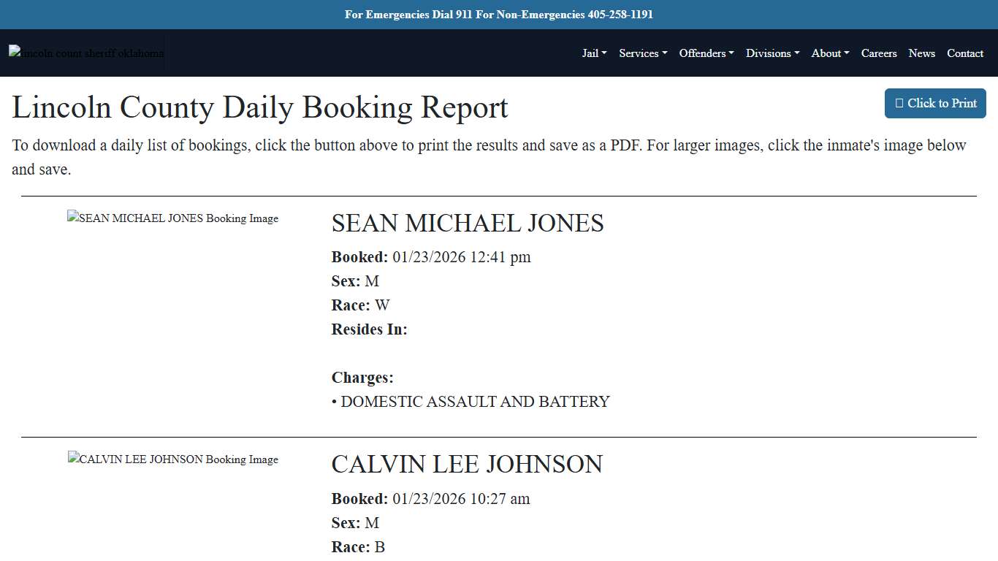Click CALVIN LEE JOHNSON booking image placeholder
Viewport: 998px width, 561px height.
172,459
